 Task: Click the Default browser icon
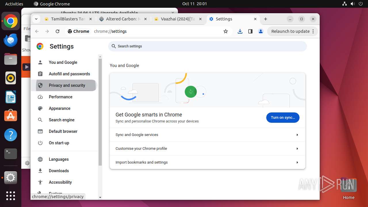(x=40, y=131)
